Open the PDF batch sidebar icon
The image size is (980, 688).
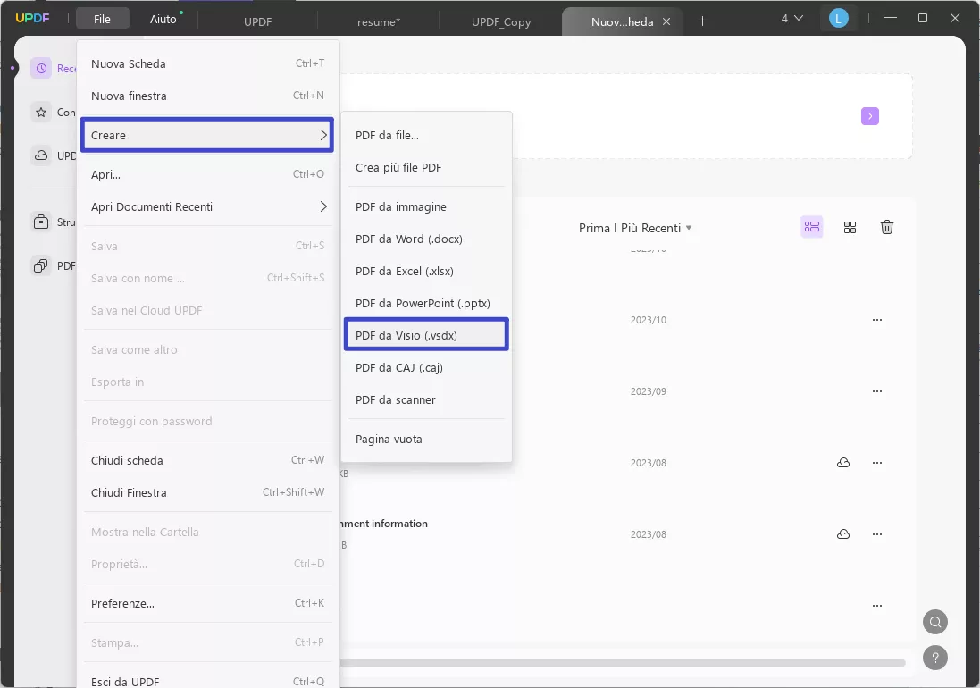pyautogui.click(x=41, y=265)
